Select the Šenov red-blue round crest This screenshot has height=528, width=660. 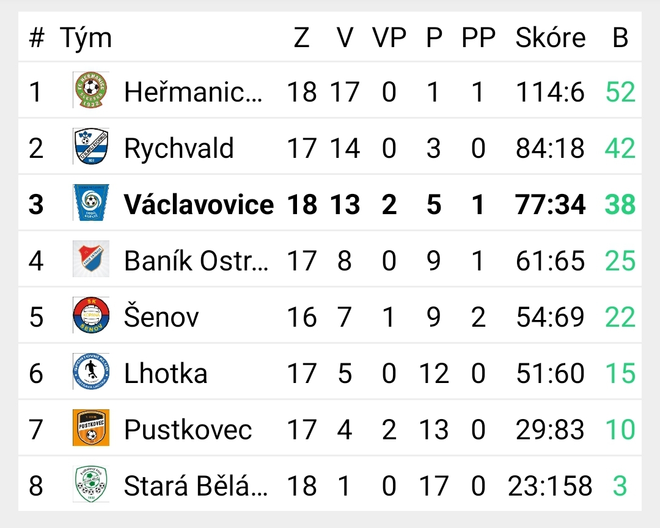click(91, 315)
